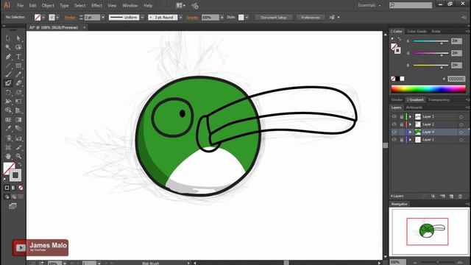The image size is (471, 265).
Task: Choose the Eyedropper tool
Action: tap(8, 129)
